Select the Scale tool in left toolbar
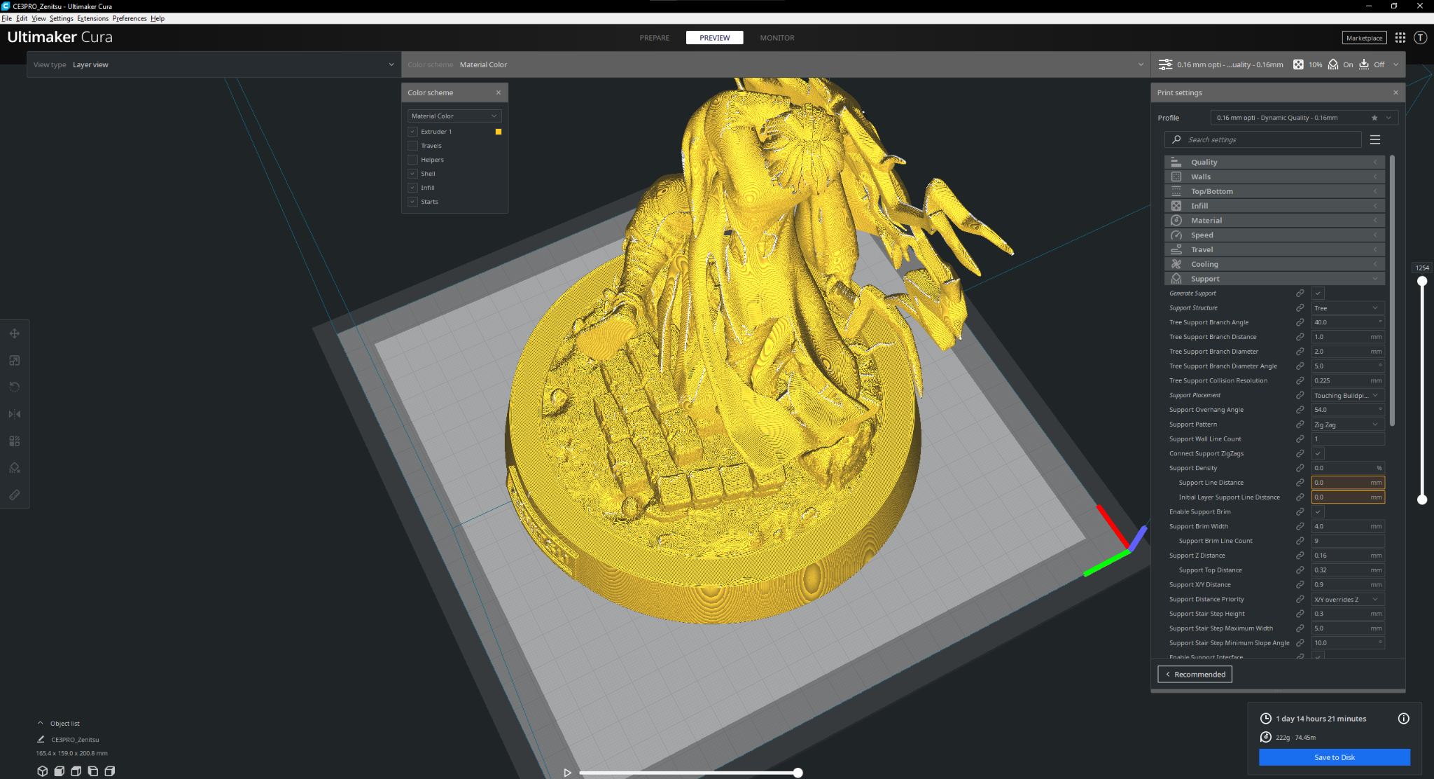 point(15,360)
